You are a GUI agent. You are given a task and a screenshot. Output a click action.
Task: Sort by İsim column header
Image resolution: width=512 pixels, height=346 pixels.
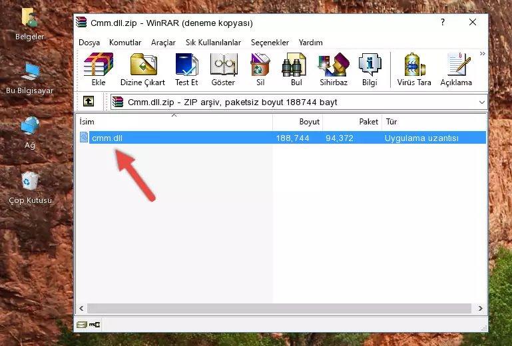pyautogui.click(x=174, y=121)
